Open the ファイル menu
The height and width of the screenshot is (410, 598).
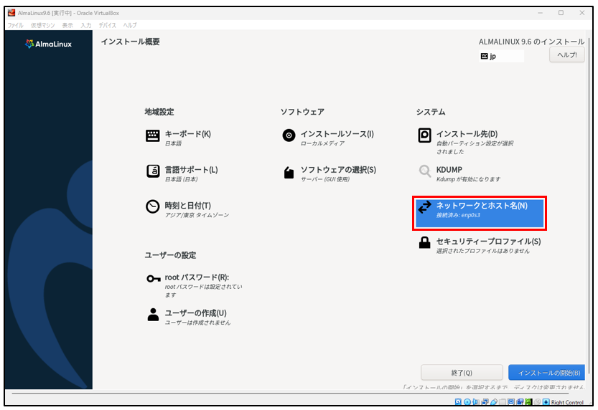(x=15, y=25)
